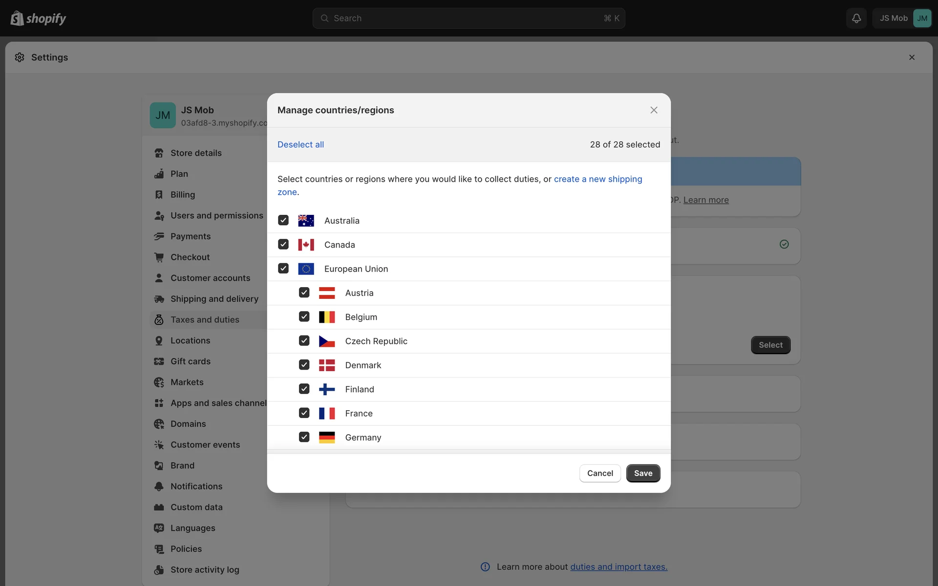Click the notifications bell icon
The image size is (938, 586).
(x=856, y=18)
